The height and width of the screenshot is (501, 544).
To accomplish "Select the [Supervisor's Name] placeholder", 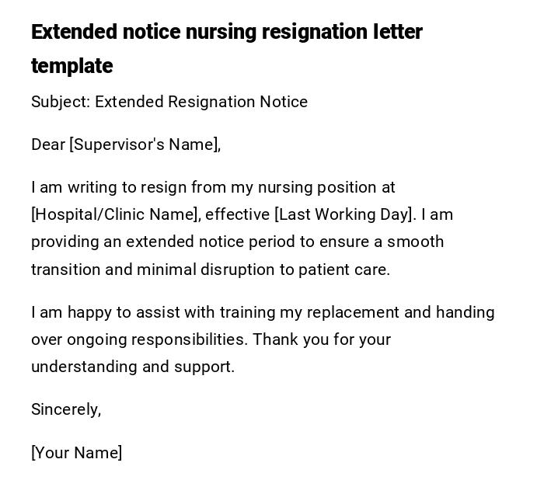I will [x=145, y=144].
